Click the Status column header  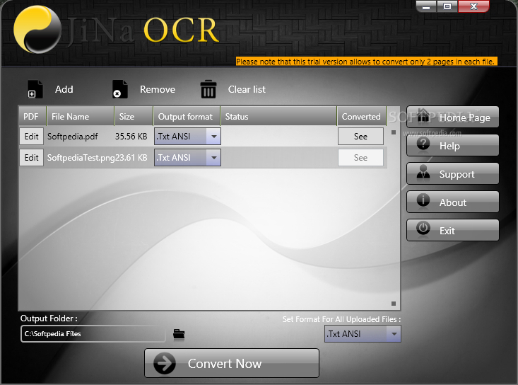[x=279, y=117]
